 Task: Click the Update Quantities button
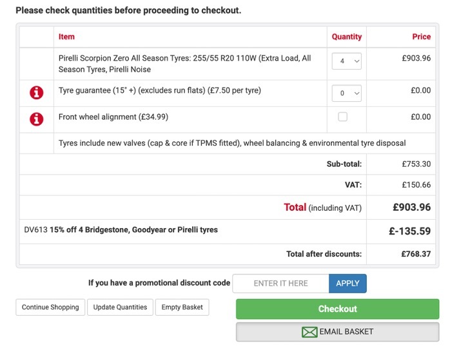pos(120,307)
